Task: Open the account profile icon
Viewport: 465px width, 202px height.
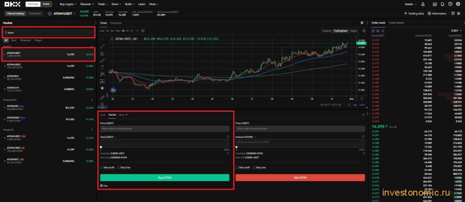Action: coord(423,4)
